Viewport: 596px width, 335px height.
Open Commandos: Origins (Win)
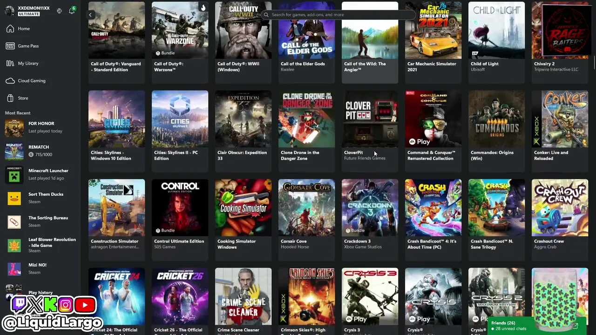[x=496, y=131]
